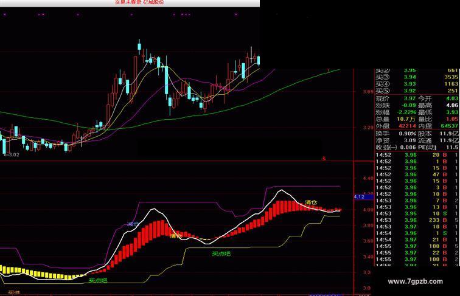Click the 3.29 price axis label
Viewport: 460px width, 296px height.
click(368, 128)
